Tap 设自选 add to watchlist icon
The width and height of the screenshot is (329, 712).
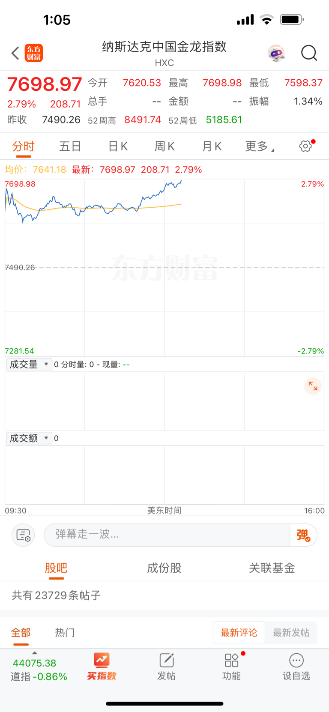tap(296, 667)
